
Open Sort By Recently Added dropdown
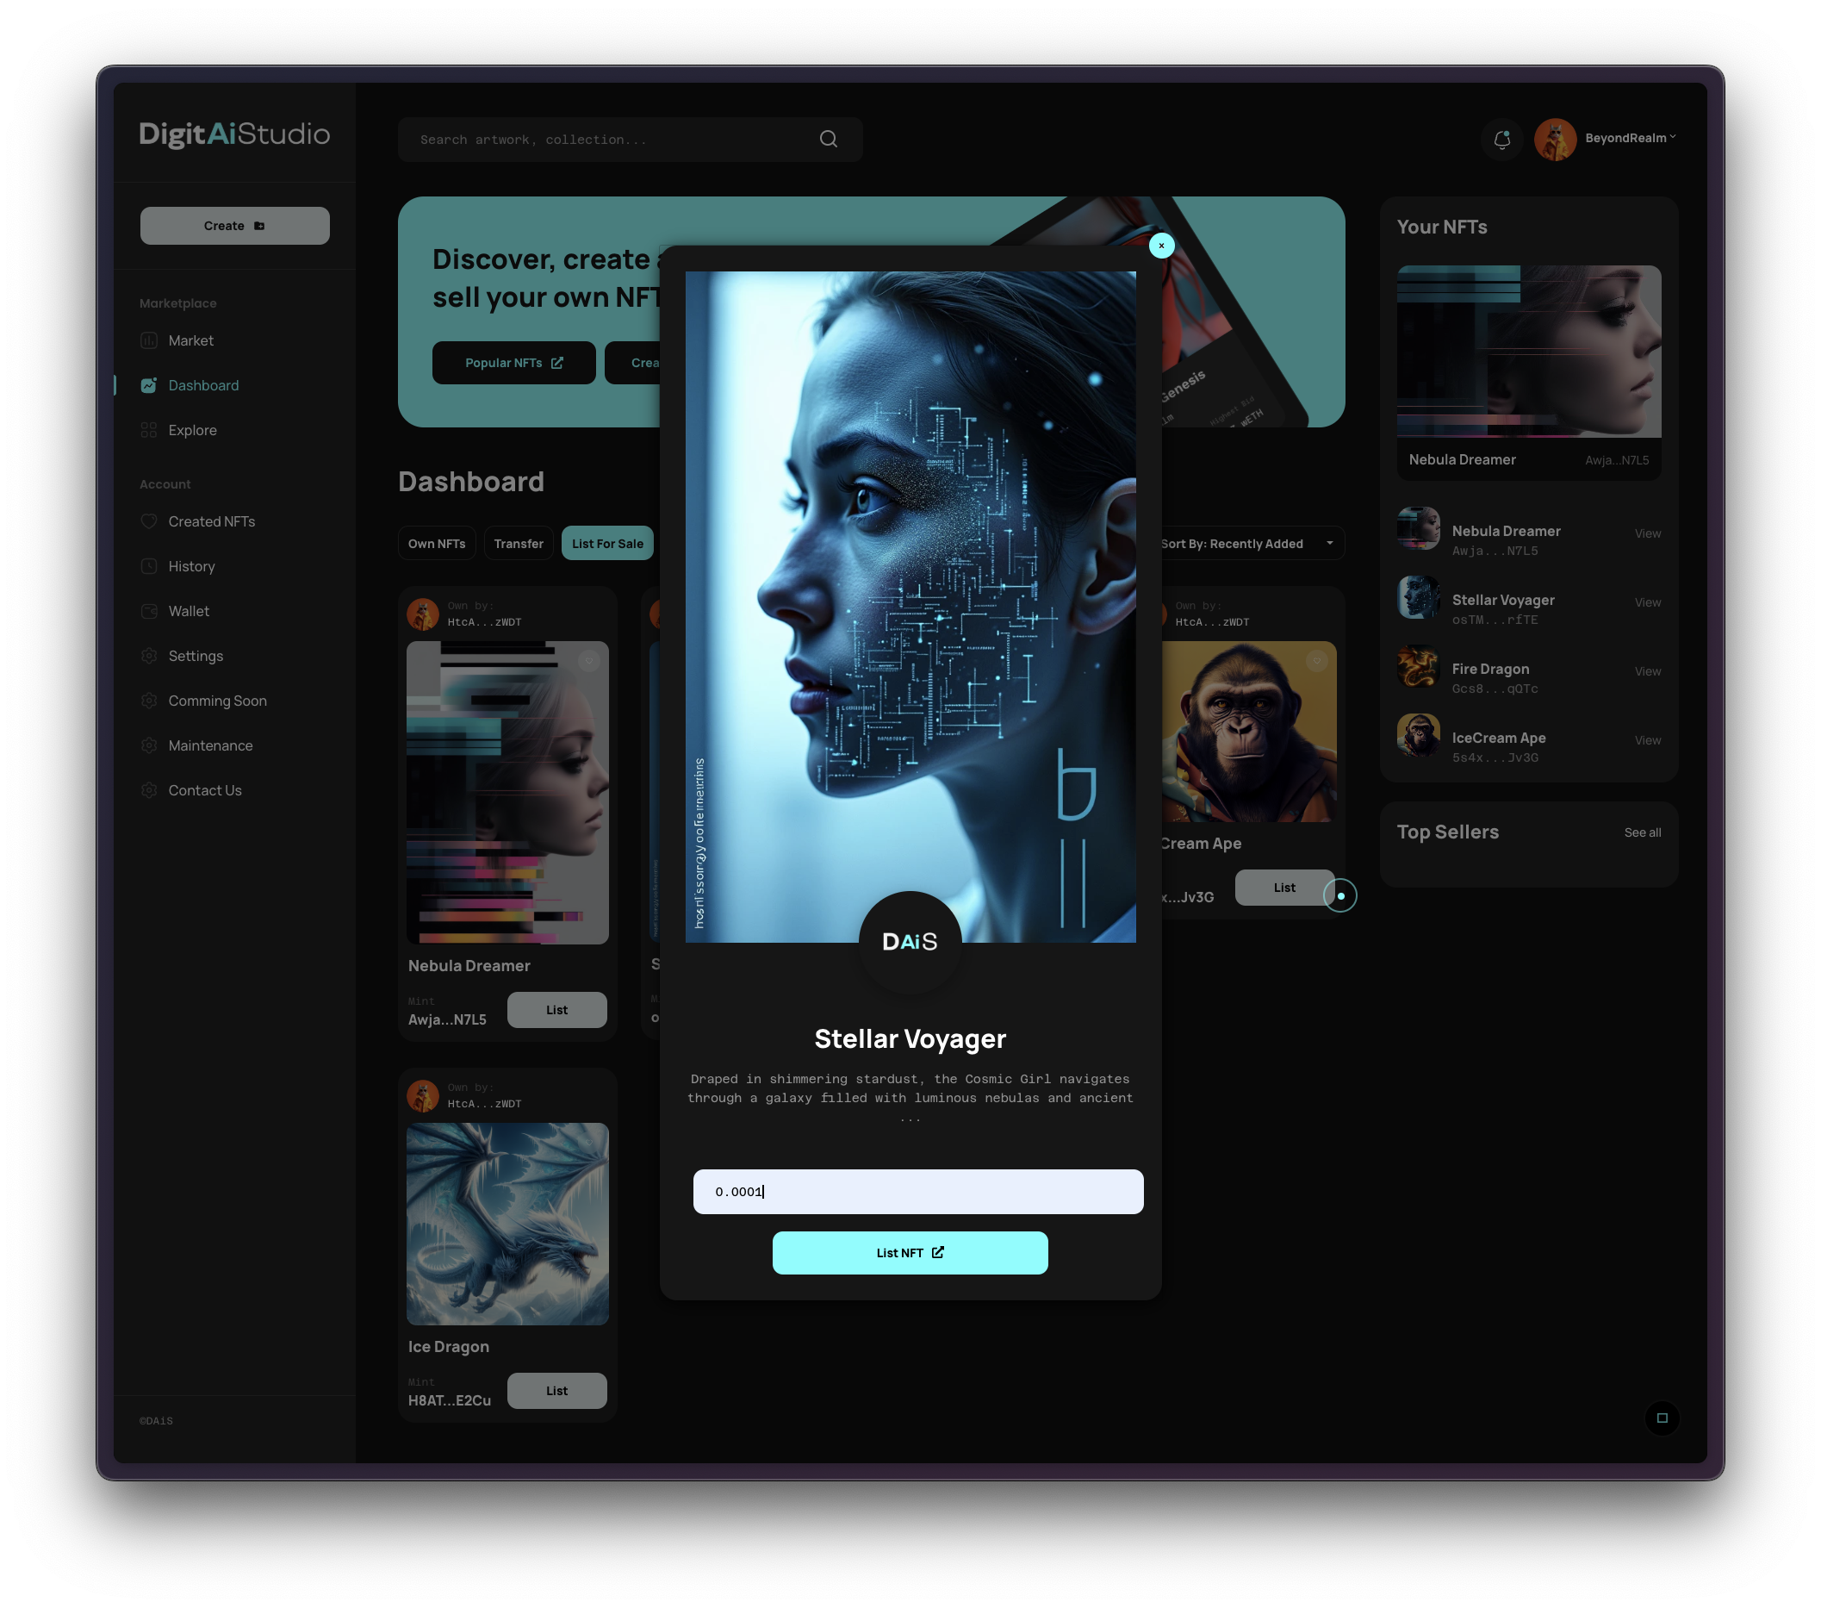pyautogui.click(x=1247, y=544)
